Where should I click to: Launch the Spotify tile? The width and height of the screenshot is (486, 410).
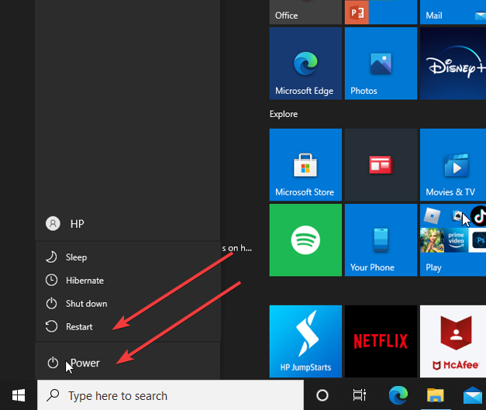[305, 239]
